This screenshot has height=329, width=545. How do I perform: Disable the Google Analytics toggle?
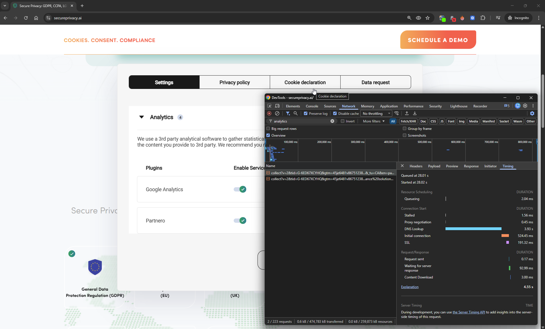point(240,189)
